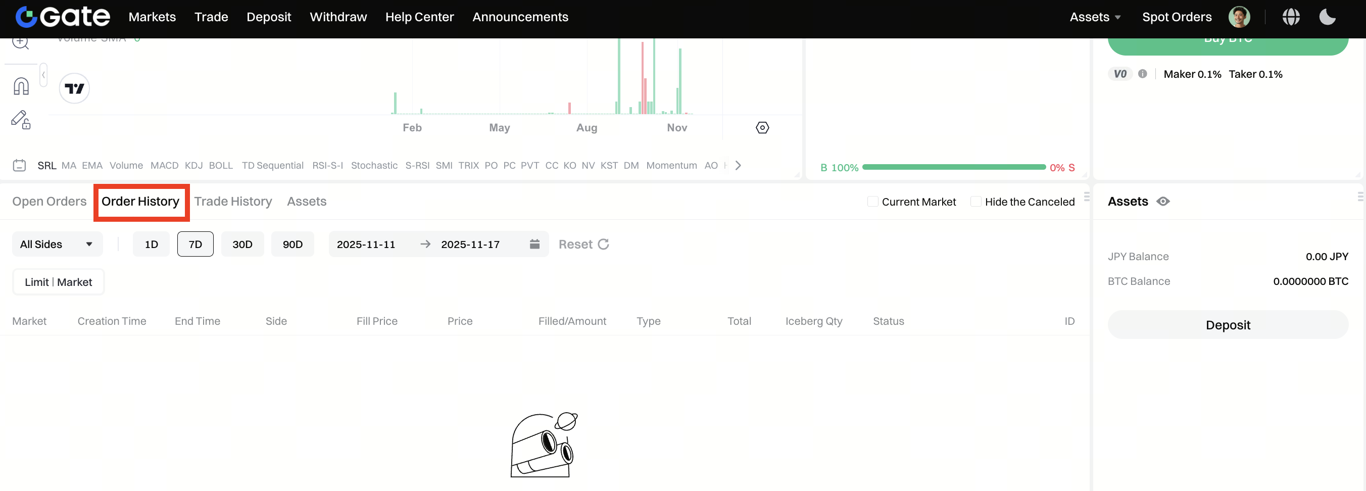Select the magnet snap tool
This screenshot has width=1366, height=491.
tap(21, 86)
